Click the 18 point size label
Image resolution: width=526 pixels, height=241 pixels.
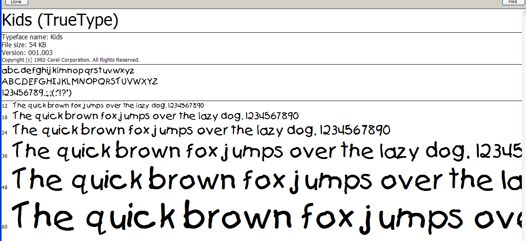[5, 118]
